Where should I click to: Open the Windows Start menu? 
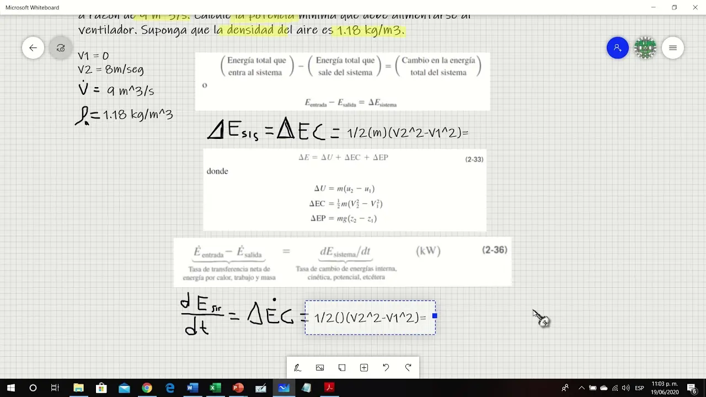11,388
